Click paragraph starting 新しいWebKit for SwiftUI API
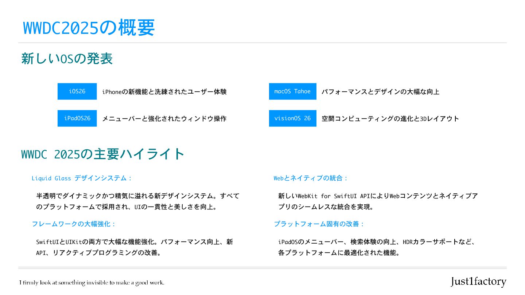The width and height of the screenshot is (525, 295). [x=378, y=201]
